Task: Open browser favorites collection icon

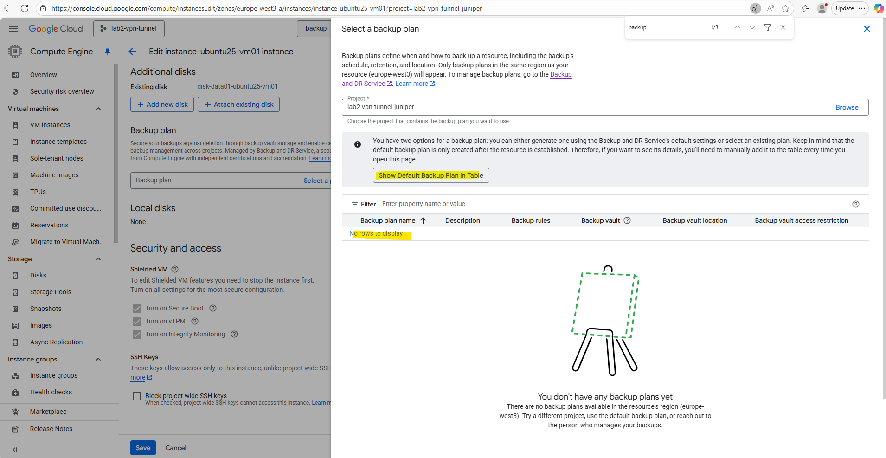Action: pyautogui.click(x=805, y=8)
